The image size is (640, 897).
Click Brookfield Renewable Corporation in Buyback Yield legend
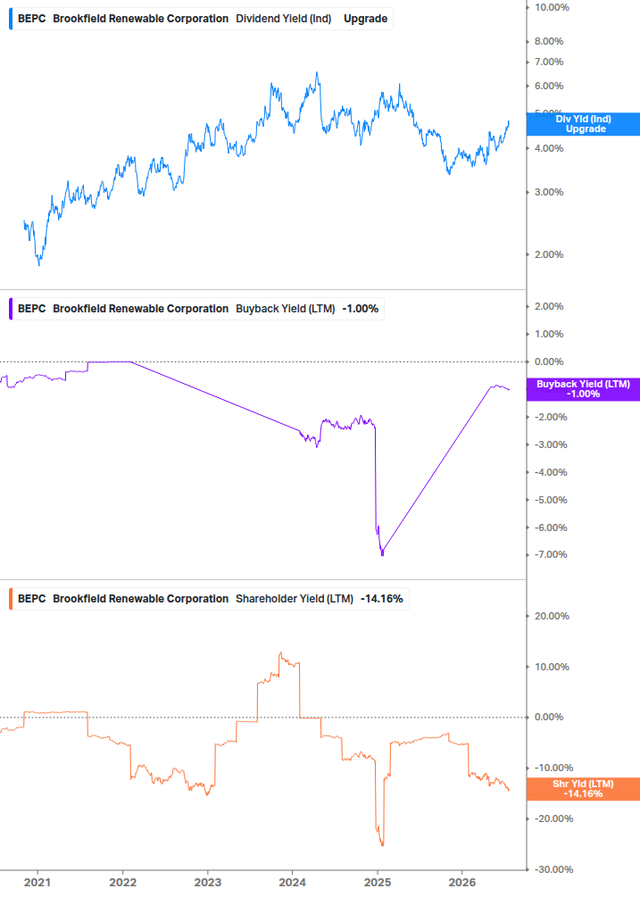[x=141, y=308]
